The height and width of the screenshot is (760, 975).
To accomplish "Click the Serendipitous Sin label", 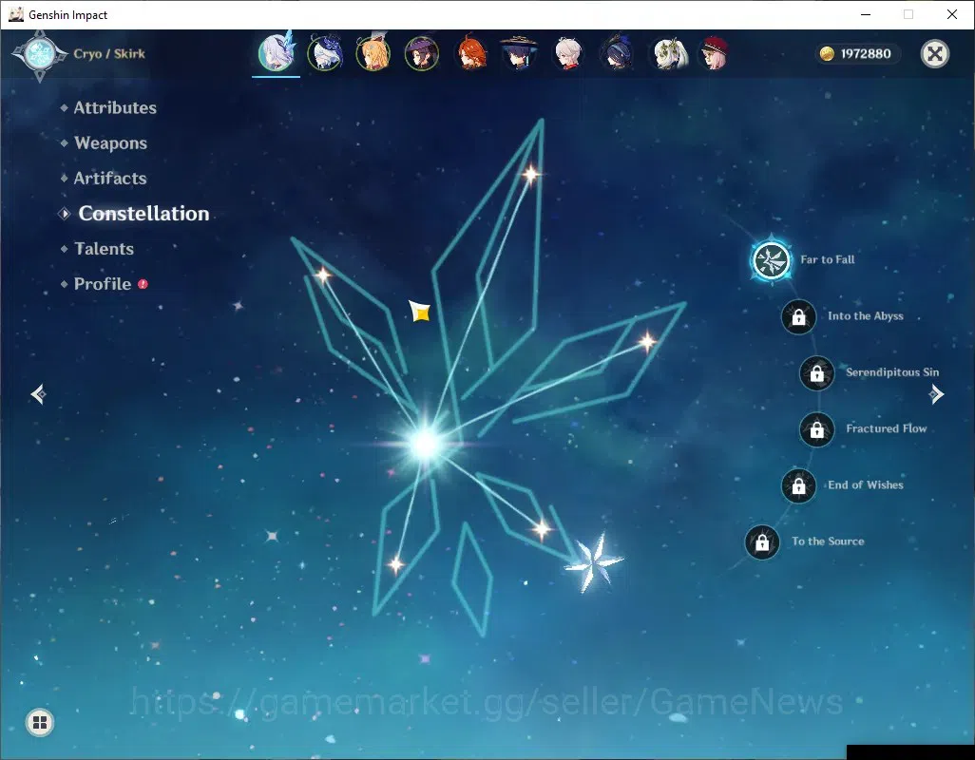I will (x=891, y=372).
